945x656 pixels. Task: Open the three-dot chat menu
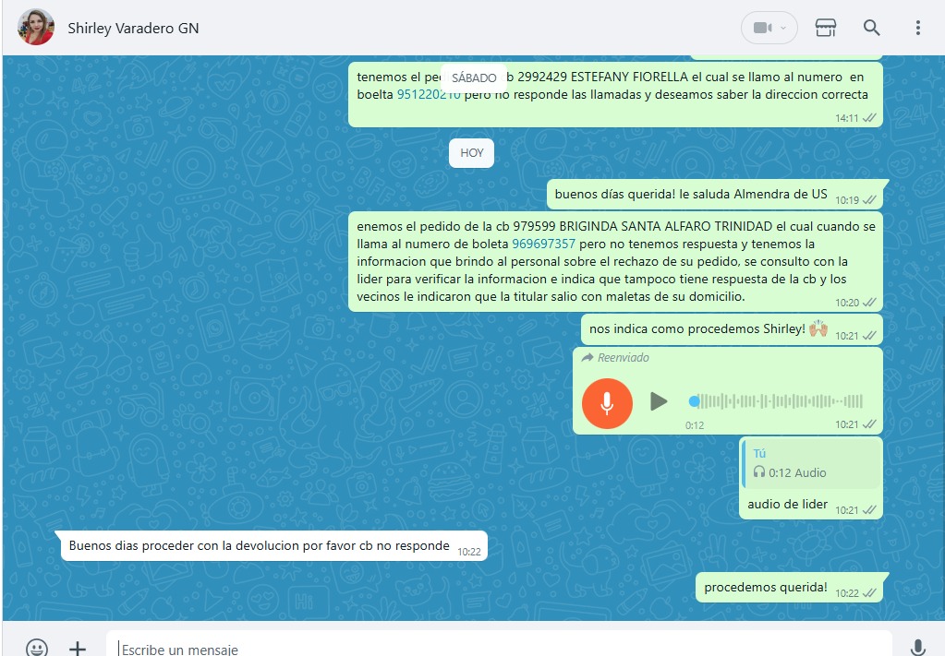tap(917, 28)
